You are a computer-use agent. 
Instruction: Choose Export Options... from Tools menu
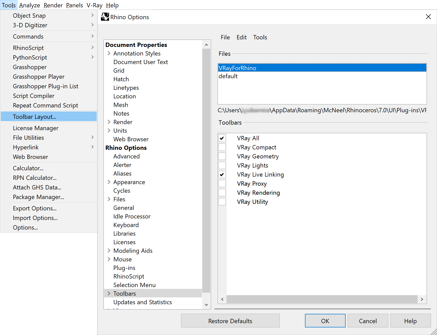click(x=49, y=208)
